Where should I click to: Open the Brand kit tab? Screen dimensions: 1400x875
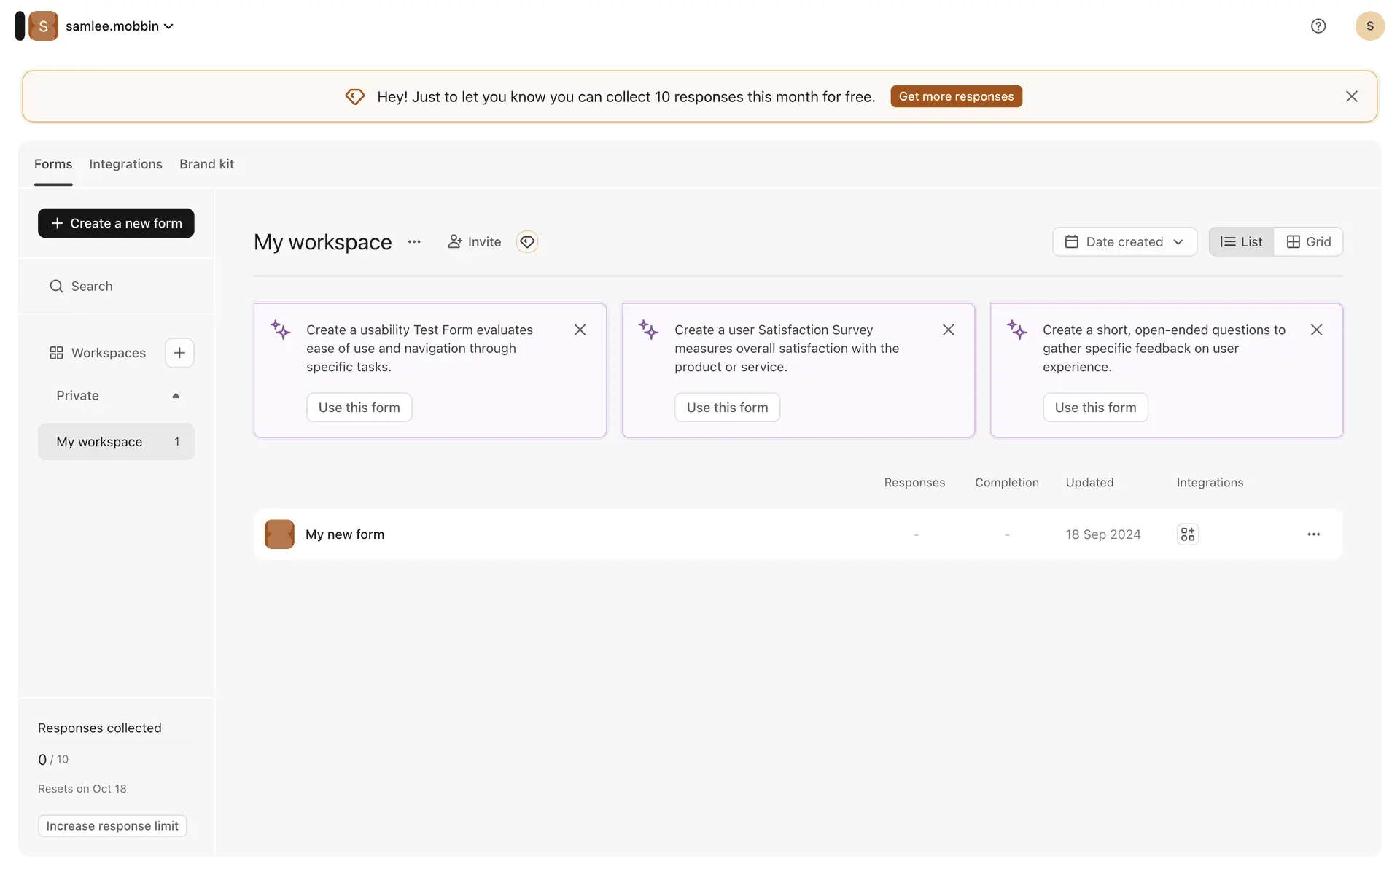[x=206, y=164]
